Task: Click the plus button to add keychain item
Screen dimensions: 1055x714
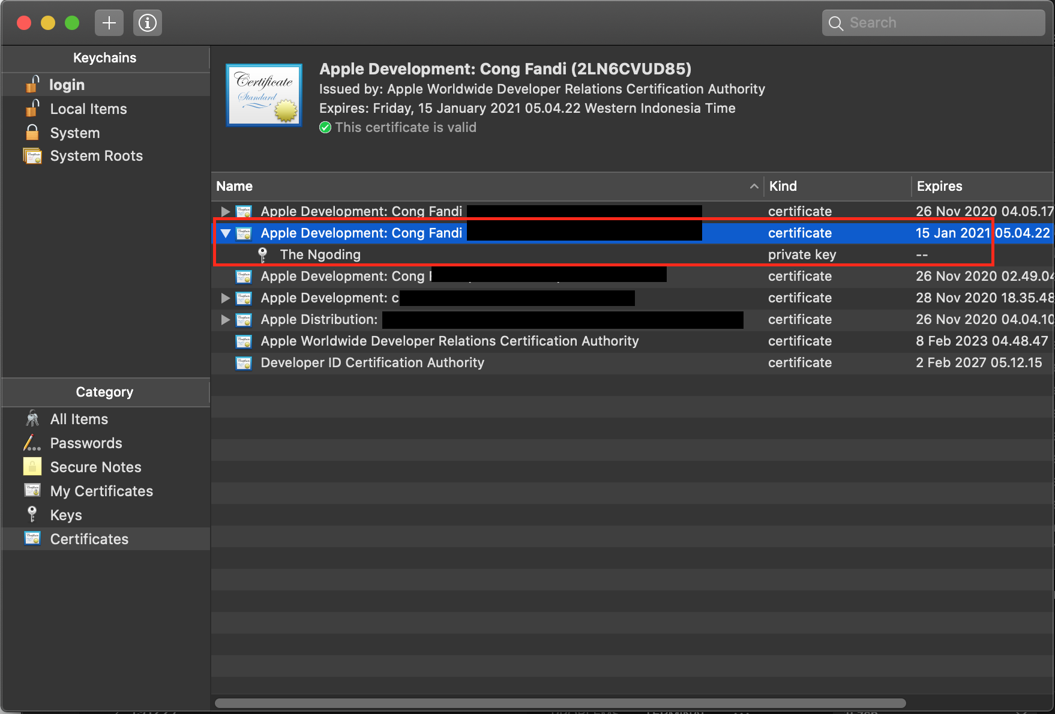Action: (x=109, y=23)
